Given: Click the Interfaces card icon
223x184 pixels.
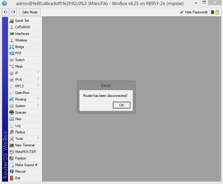Looking at the screenshot, I should [x=12, y=34].
